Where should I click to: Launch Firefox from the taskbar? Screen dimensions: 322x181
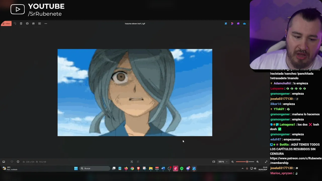(126, 168)
